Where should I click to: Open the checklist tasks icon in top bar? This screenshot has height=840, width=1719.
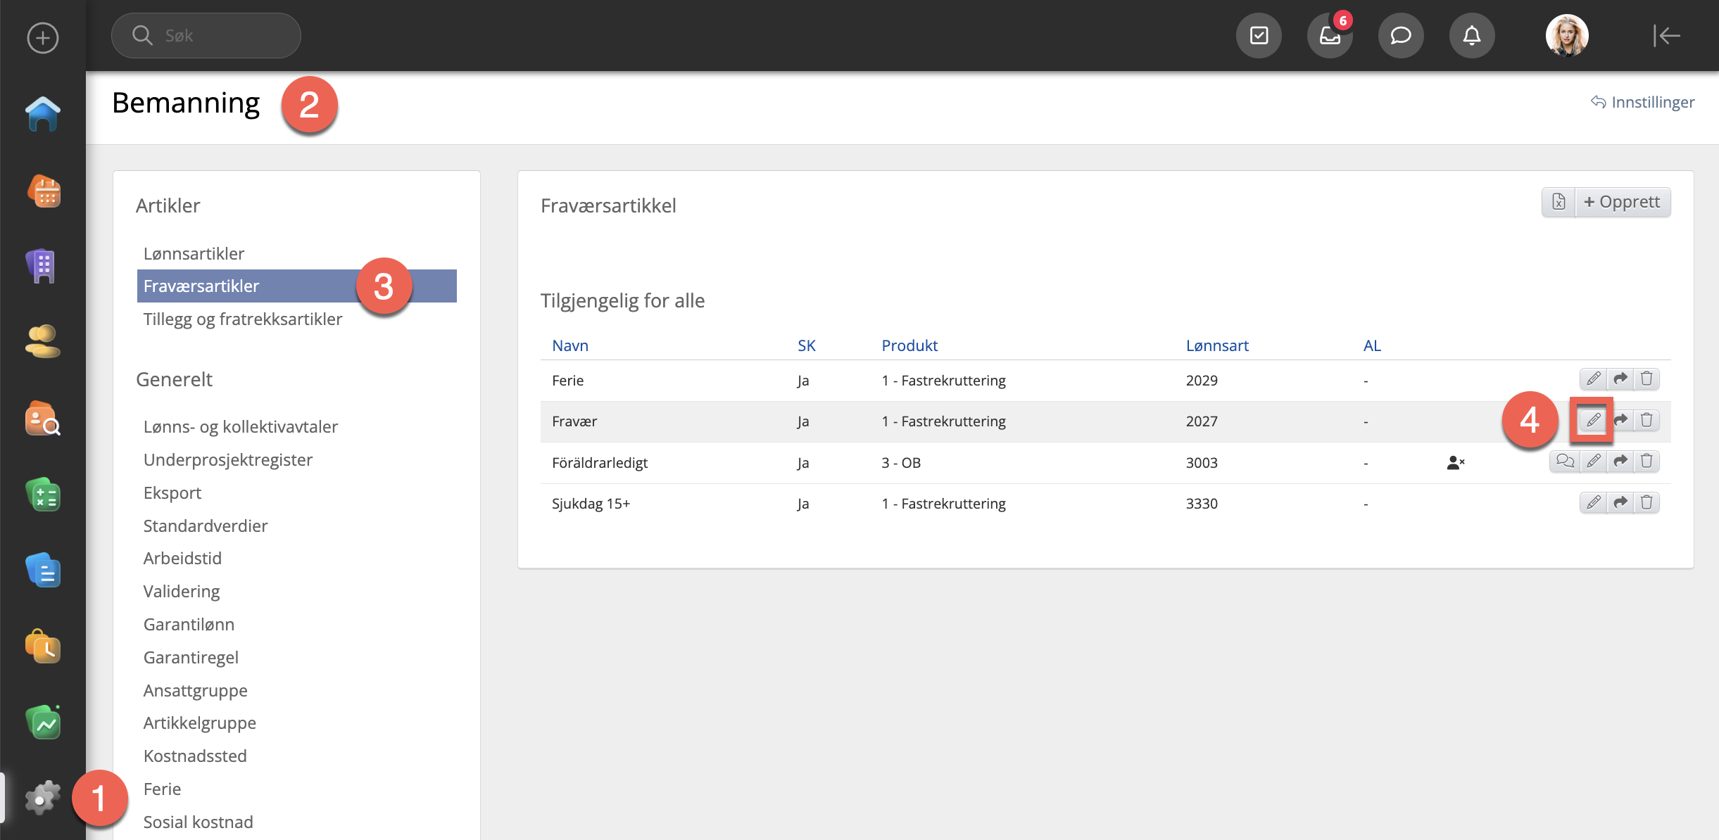(1259, 36)
